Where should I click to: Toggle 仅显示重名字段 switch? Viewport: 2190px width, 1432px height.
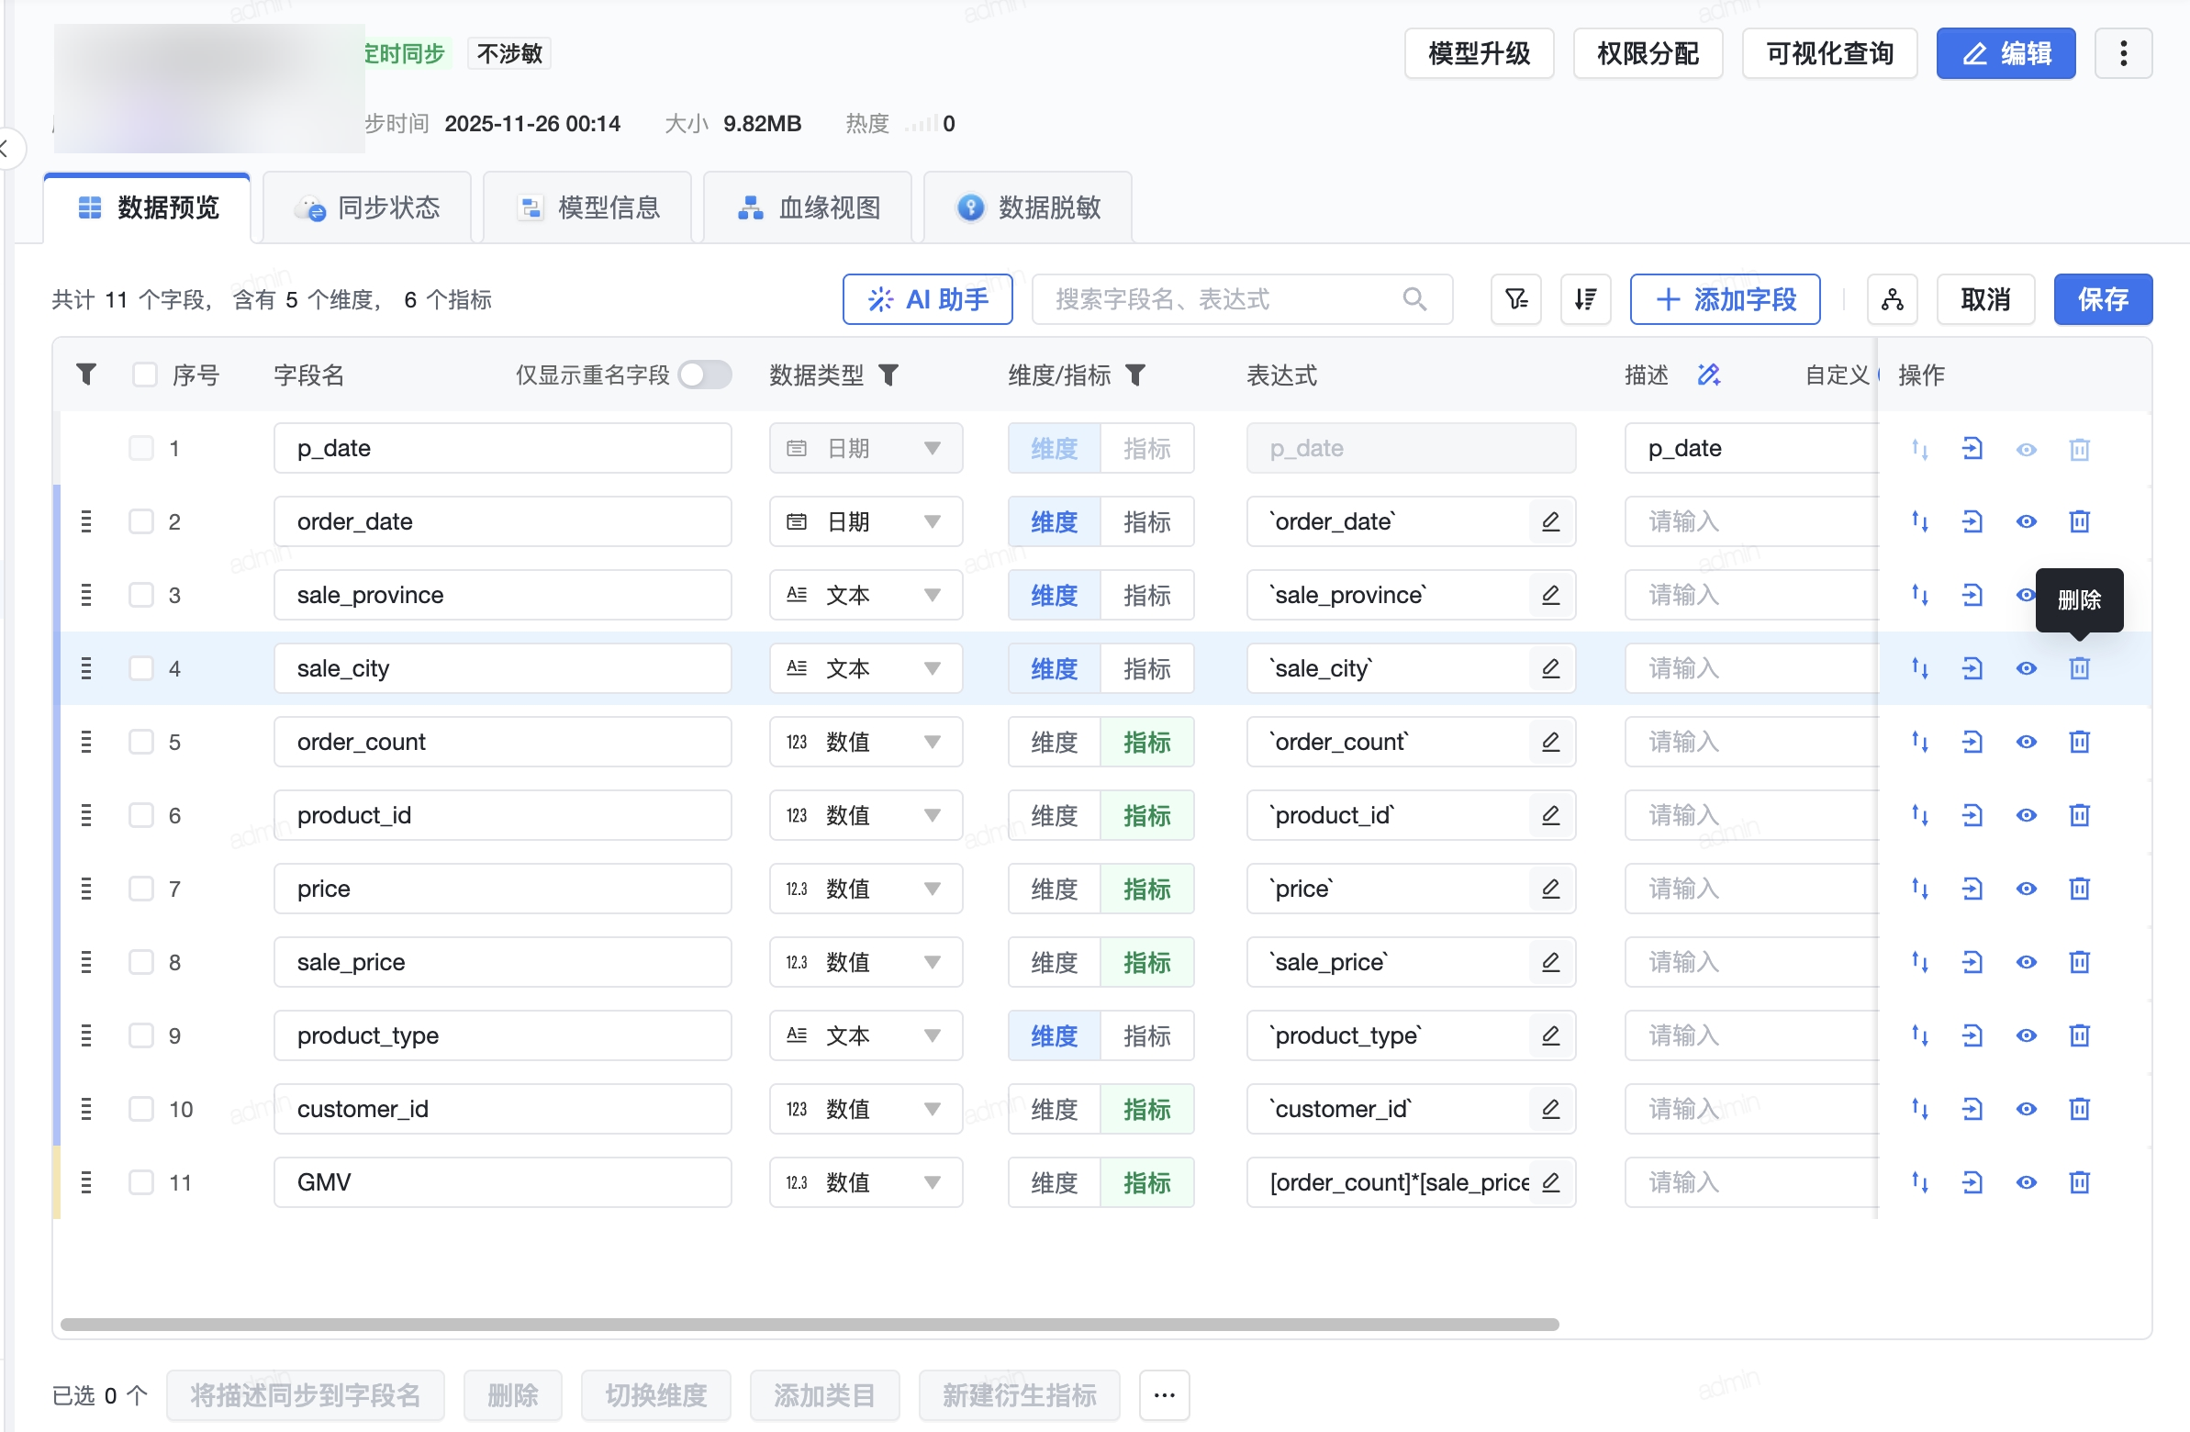coord(705,375)
